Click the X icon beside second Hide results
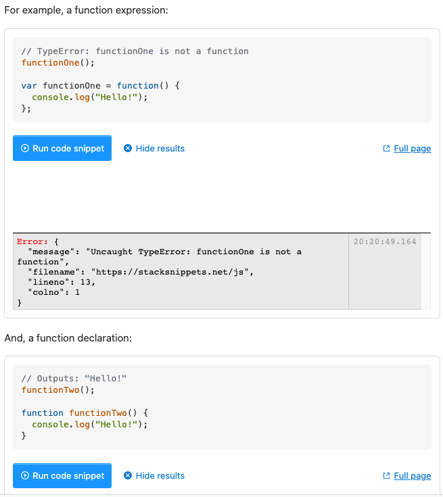The image size is (443, 497). [x=128, y=476]
